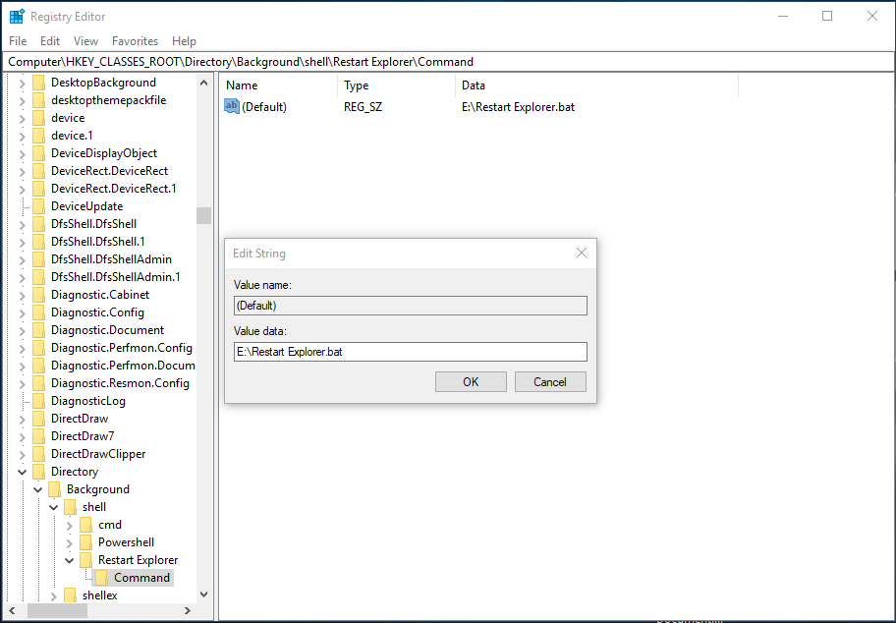
Task: Select the Diagnostic.Config key
Action: [x=97, y=312]
